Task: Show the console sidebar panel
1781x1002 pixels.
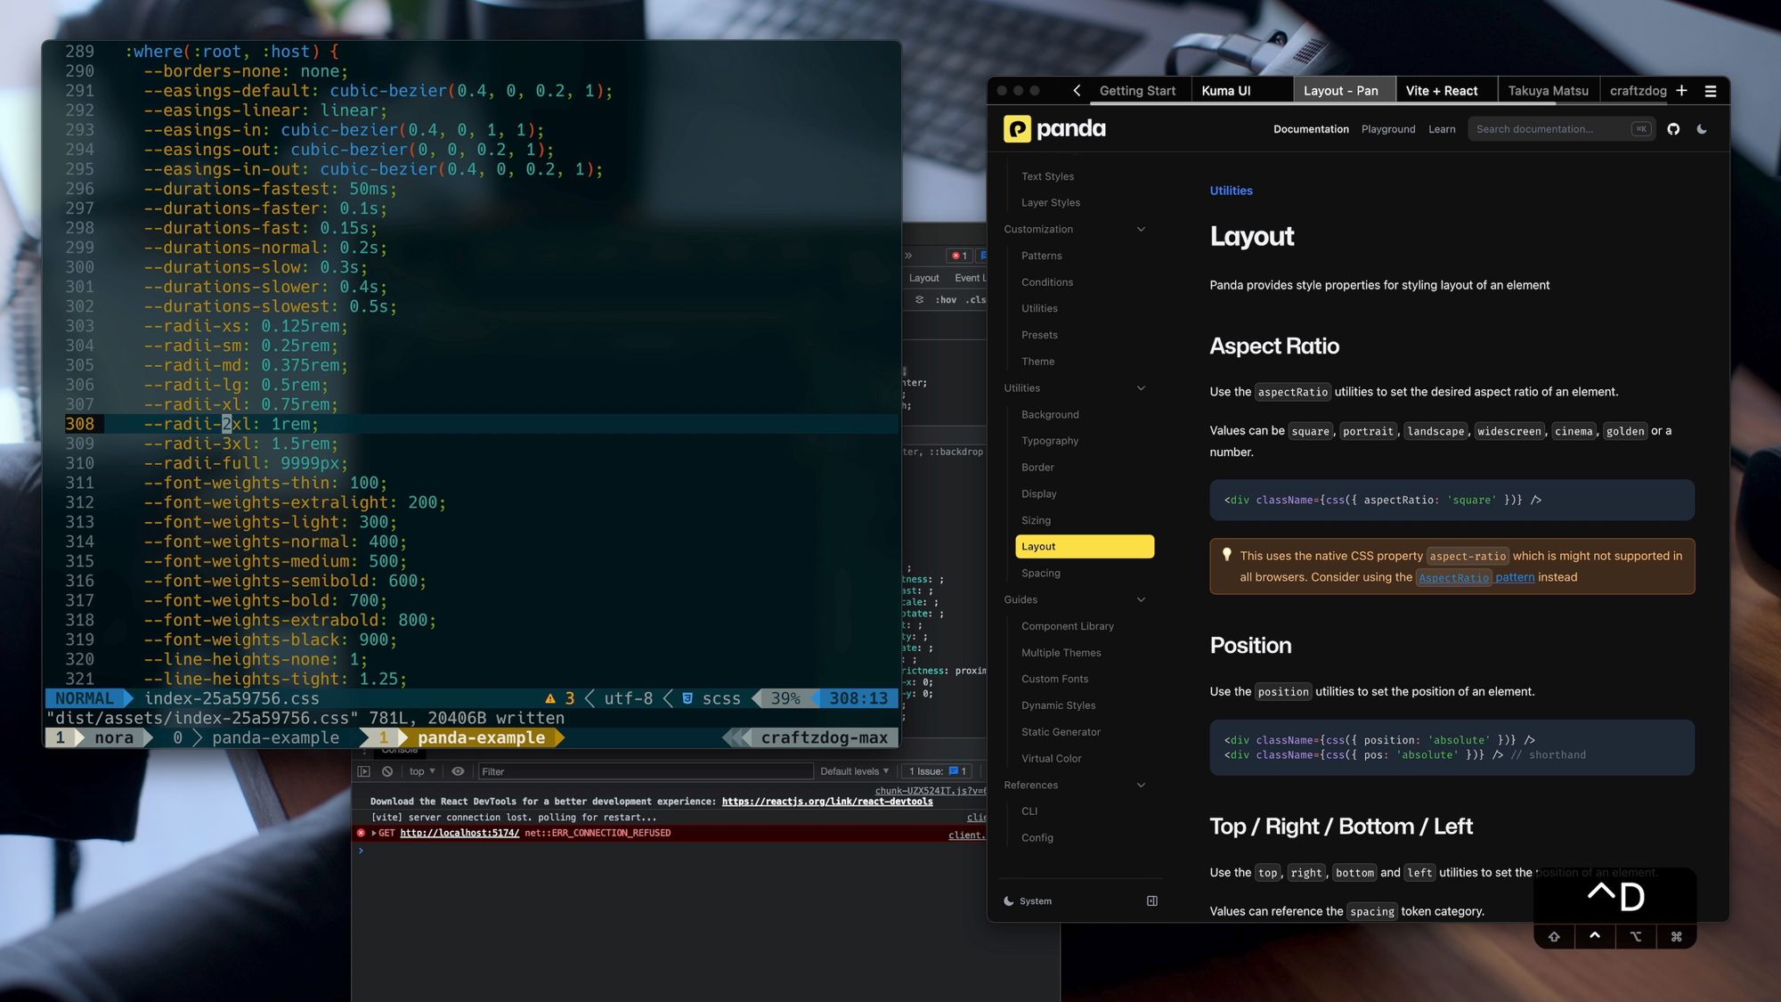Action: coord(363,771)
